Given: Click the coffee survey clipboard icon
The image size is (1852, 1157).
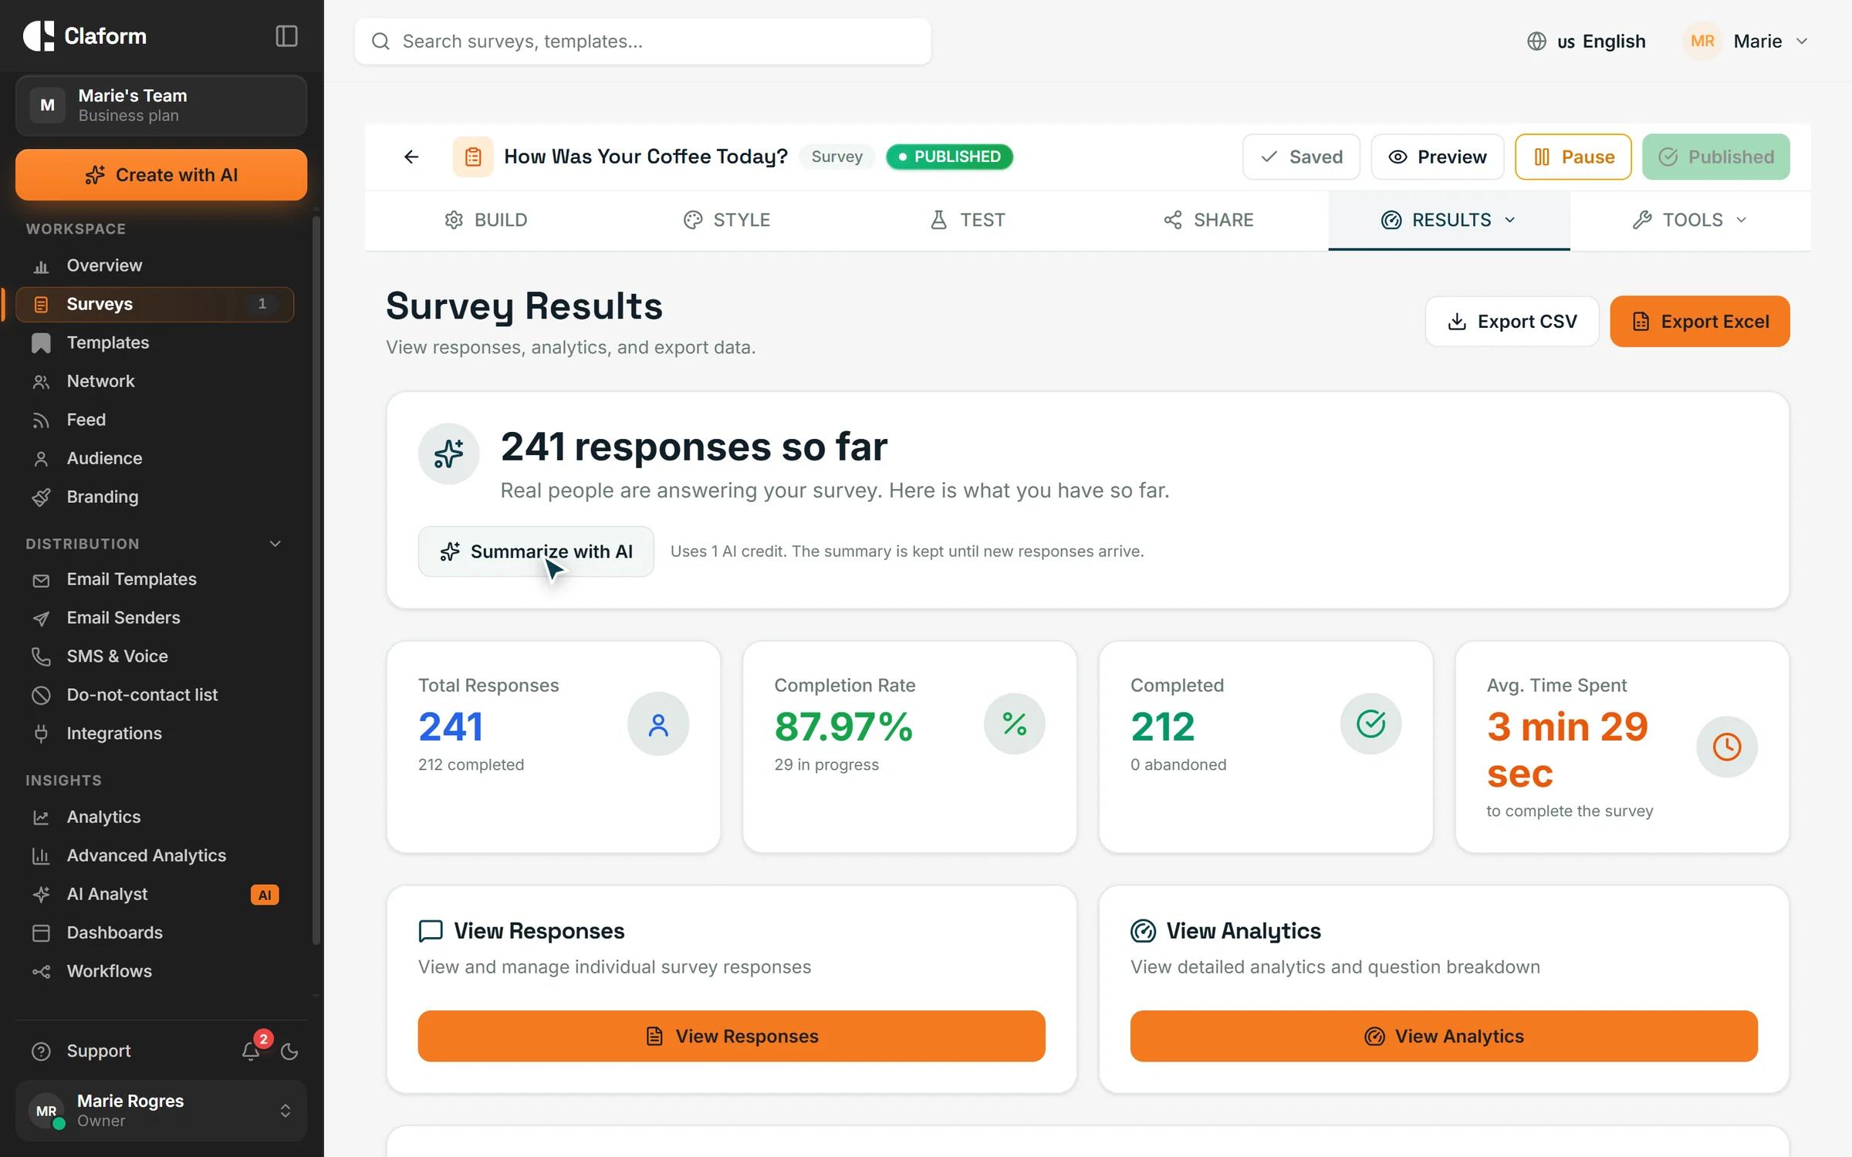Looking at the screenshot, I should 473,157.
